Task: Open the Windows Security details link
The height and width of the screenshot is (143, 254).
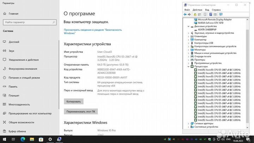Action: click(x=93, y=32)
